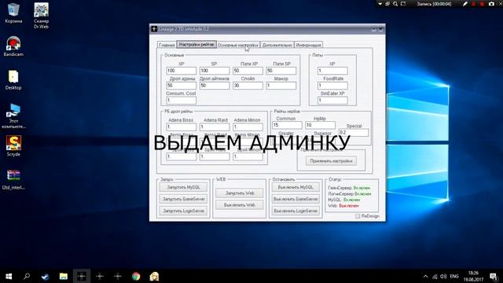This screenshot has width=503, height=283.
Task: Toggle the ReDesign checkbox
Action: tap(358, 216)
